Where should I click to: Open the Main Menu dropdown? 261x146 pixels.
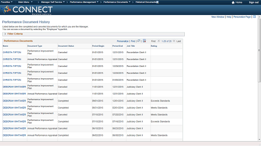coord(25,2)
